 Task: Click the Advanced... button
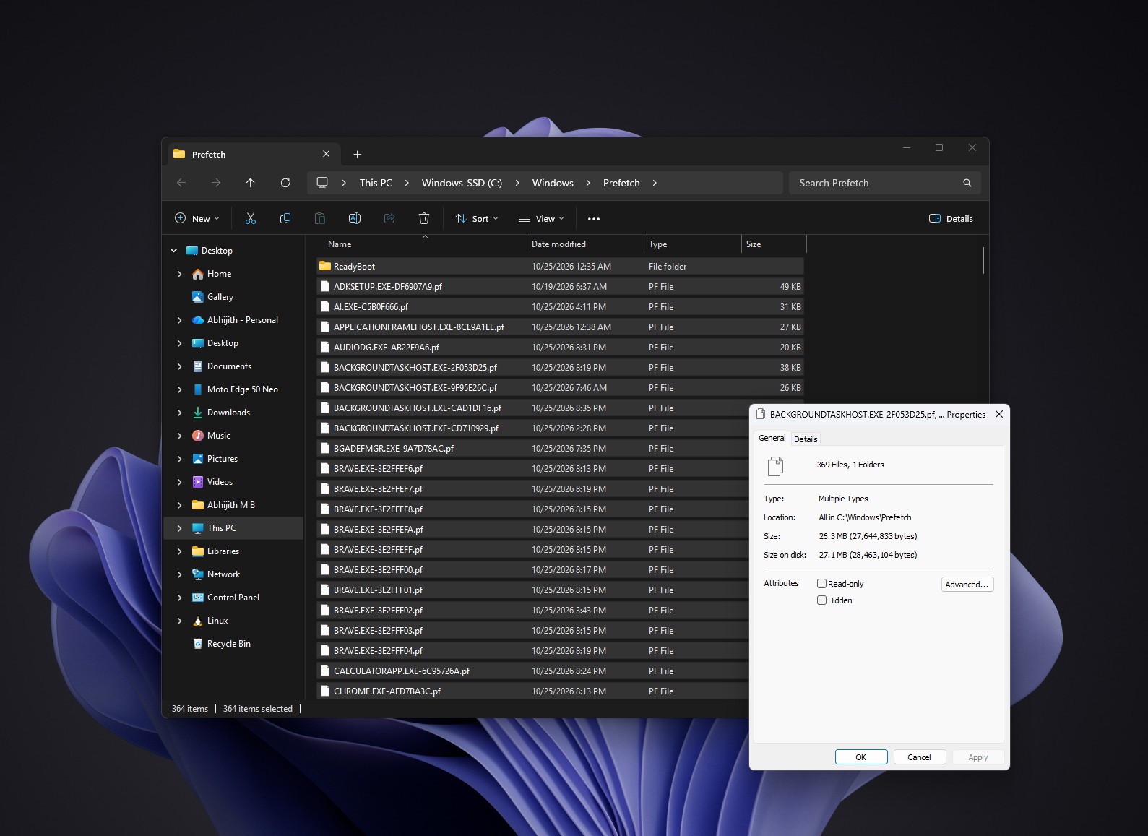(x=967, y=584)
